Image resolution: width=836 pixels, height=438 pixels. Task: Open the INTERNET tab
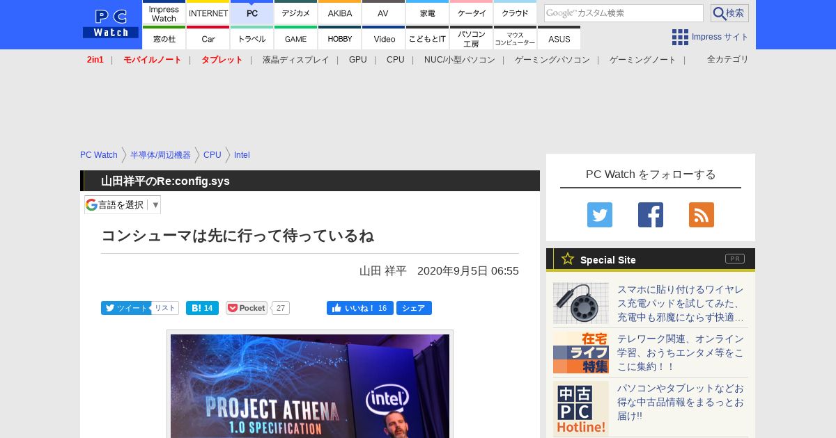click(208, 13)
